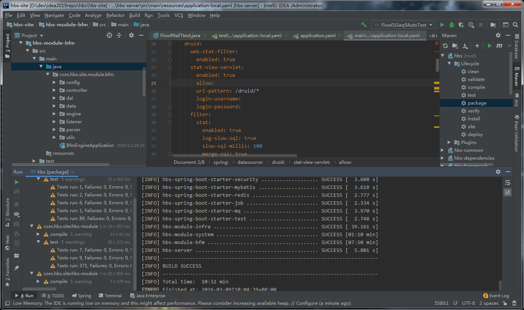
Task: Expand the Plugins node in Maven
Action: click(449, 142)
